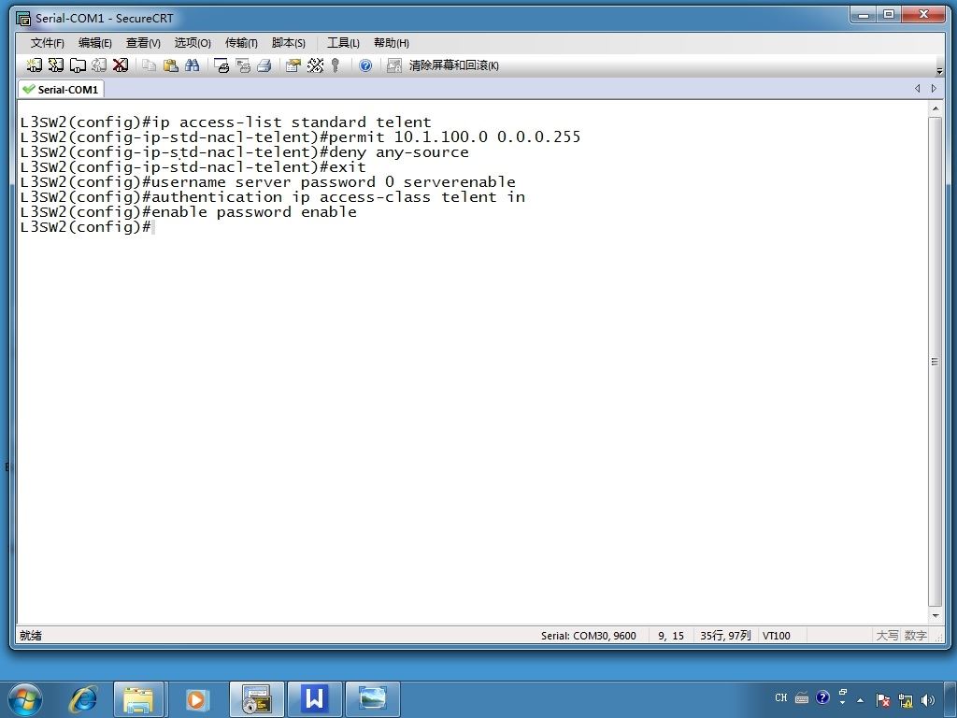The height and width of the screenshot is (718, 957).
Task: Click the SecureCRT taskbar button
Action: pos(256,699)
